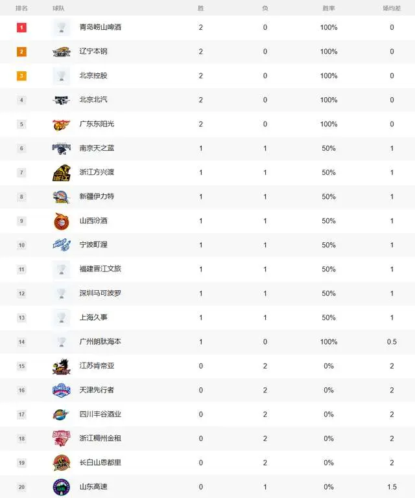Click the 四川丰谷酒业 team logo
415x498 pixels.
[x=61, y=414]
